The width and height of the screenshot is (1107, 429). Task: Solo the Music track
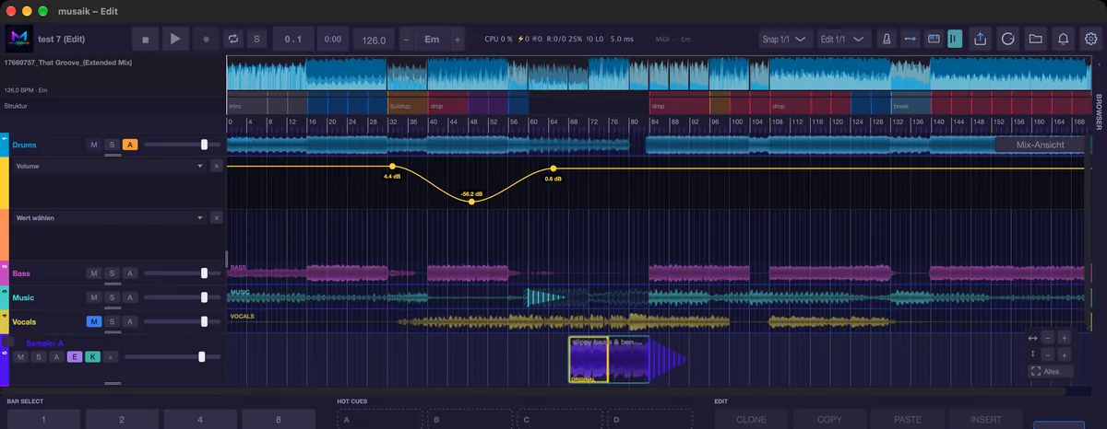point(112,297)
